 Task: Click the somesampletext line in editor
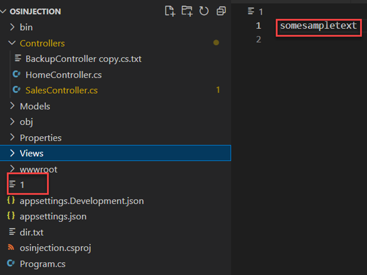(318, 25)
